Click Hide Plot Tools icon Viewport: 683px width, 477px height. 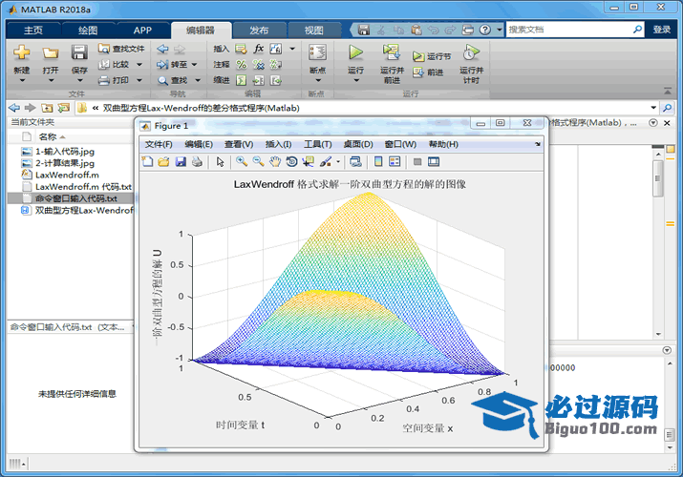click(417, 162)
